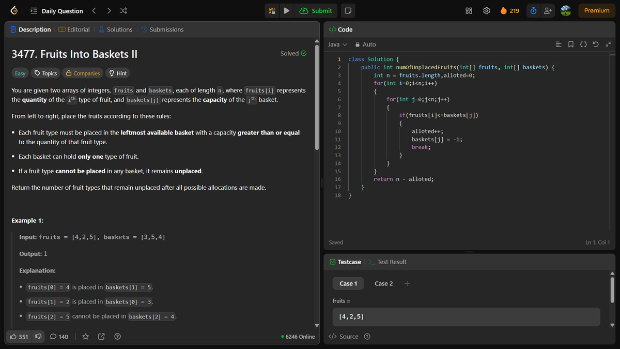Mark problem as favorite with star icon
This screenshot has height=349, width=620.
point(85,337)
